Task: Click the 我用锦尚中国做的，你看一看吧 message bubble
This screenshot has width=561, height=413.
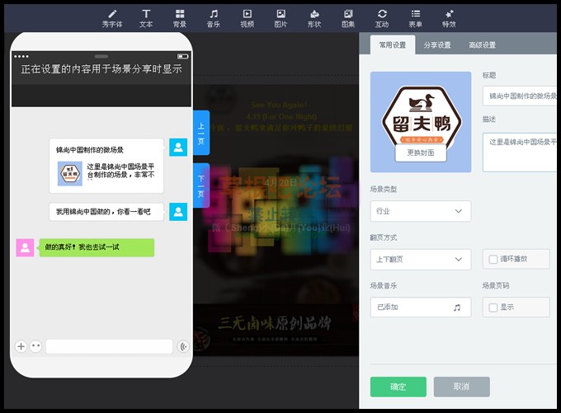Action: click(x=106, y=212)
